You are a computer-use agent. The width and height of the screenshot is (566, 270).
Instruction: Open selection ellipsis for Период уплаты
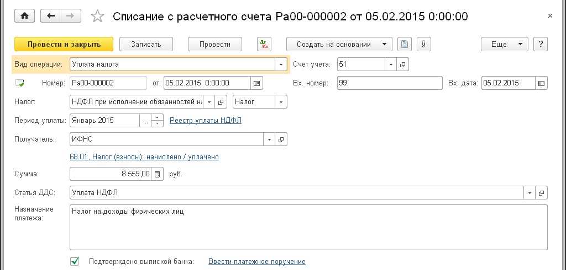point(145,121)
